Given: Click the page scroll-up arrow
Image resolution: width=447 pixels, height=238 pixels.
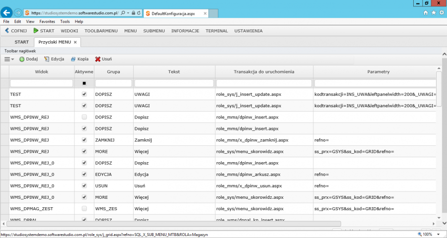Looking at the screenshot, I should click(x=444, y=54).
